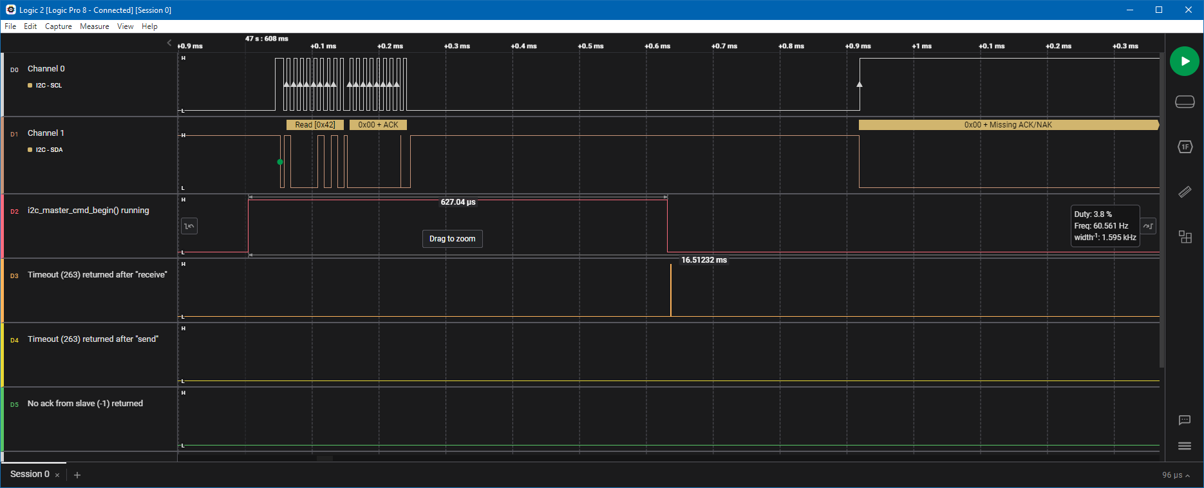Open the Extensions panel icon
The image size is (1204, 488).
1185,237
